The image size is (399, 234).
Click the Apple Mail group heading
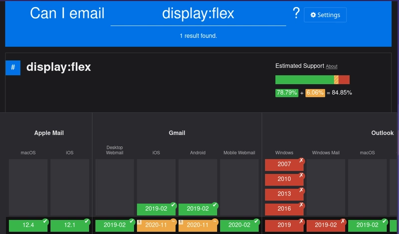pos(49,133)
